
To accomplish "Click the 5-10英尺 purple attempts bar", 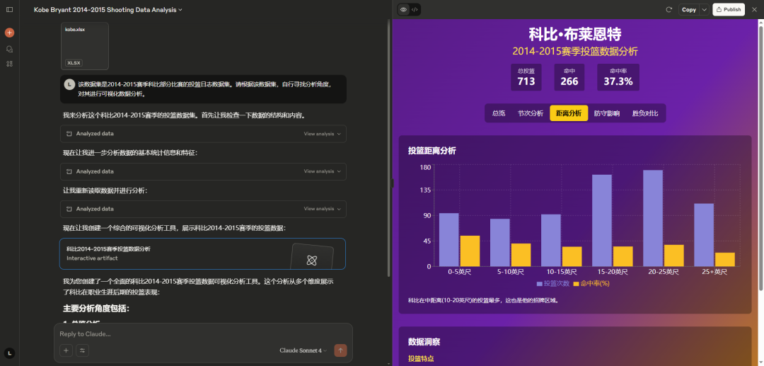I will tap(500, 243).
